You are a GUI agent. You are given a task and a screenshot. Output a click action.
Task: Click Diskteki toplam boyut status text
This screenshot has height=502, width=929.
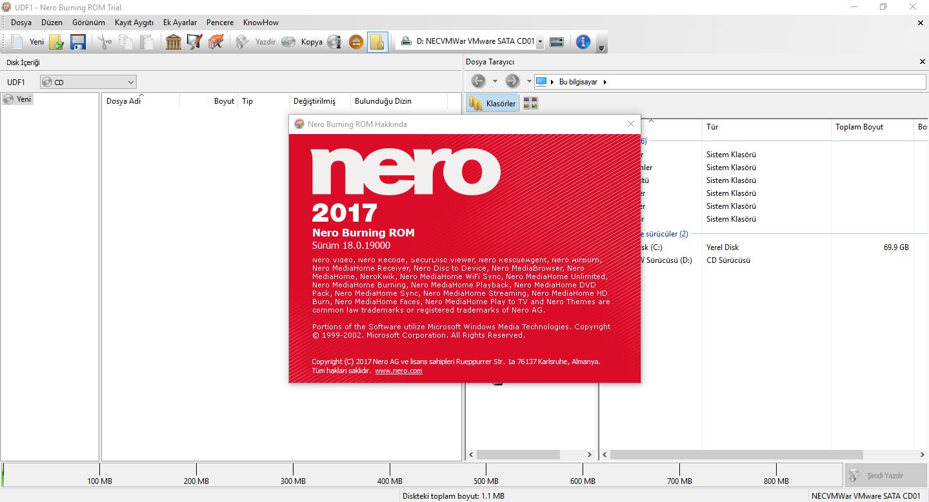(454, 496)
